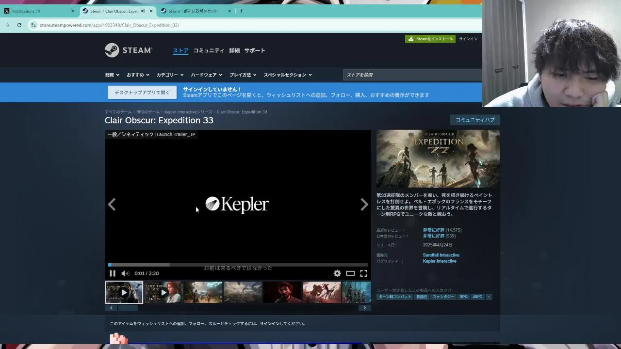Seek on the video progress bar
The height and width of the screenshot is (349, 621).
coord(238,265)
